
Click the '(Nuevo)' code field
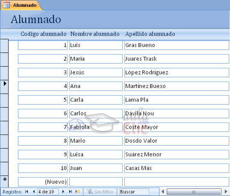(x=43, y=182)
